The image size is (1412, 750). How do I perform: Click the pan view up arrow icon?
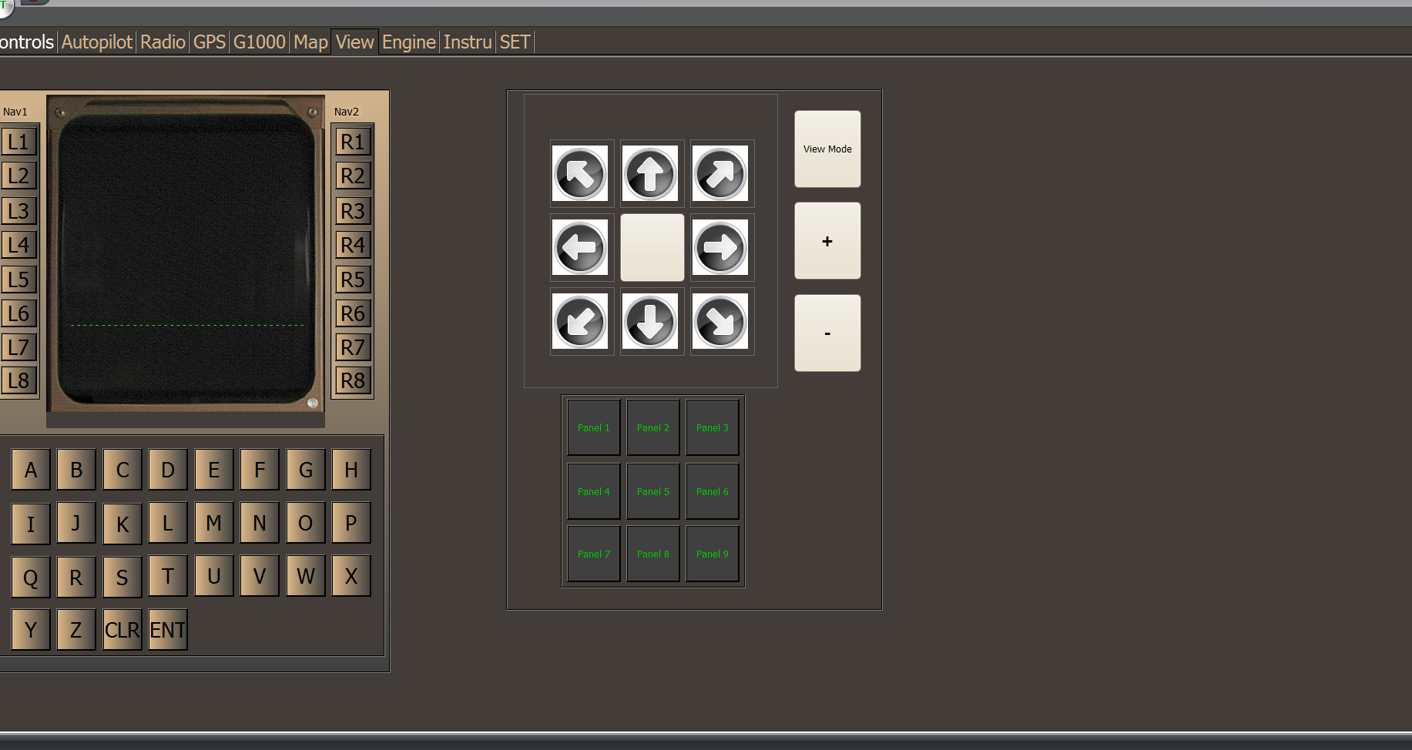(651, 173)
